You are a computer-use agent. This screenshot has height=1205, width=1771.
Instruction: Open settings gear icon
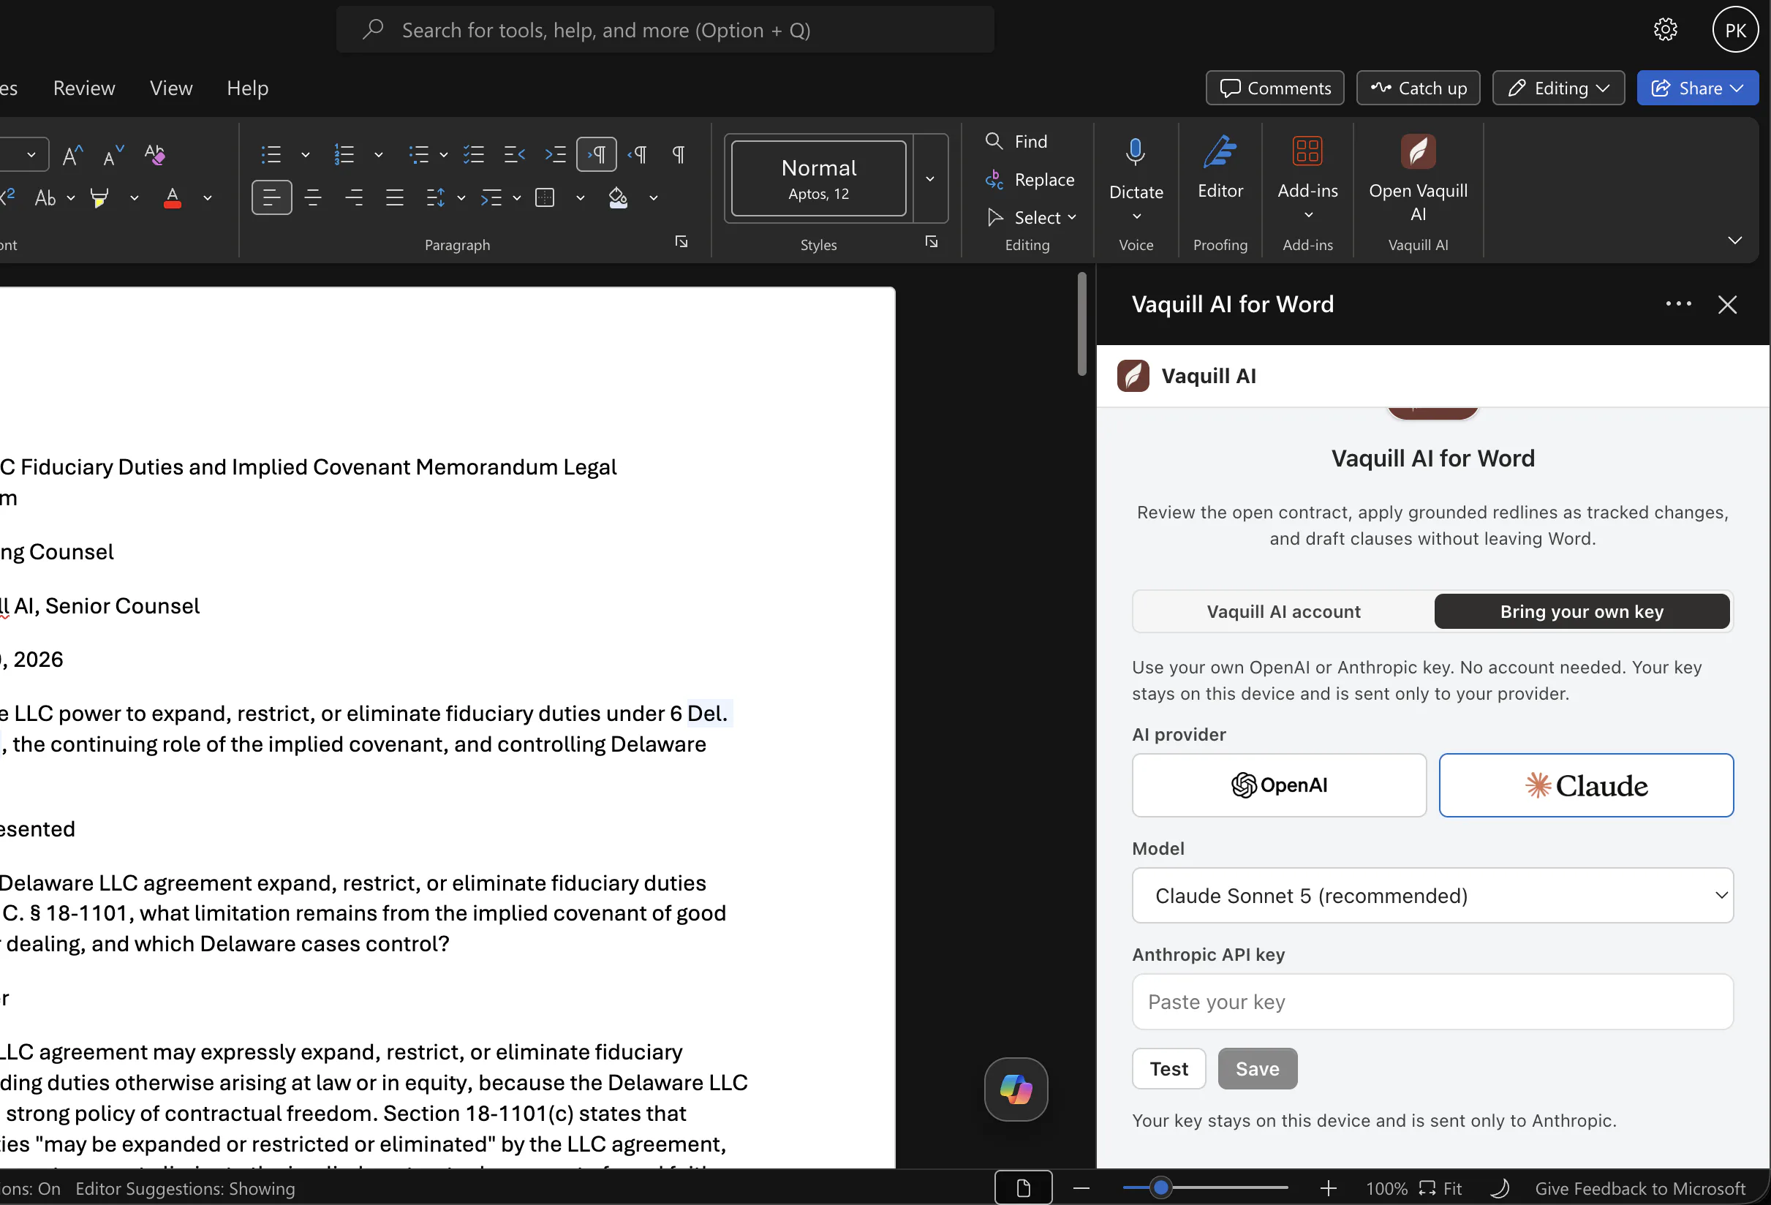(x=1665, y=30)
